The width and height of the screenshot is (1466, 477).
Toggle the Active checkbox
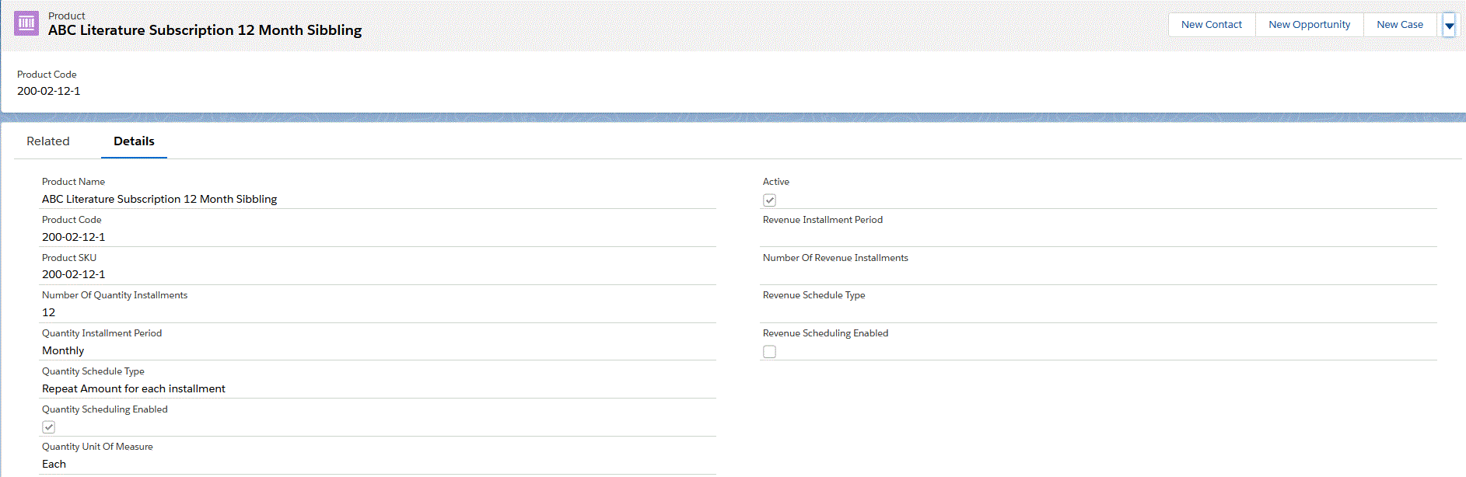769,200
